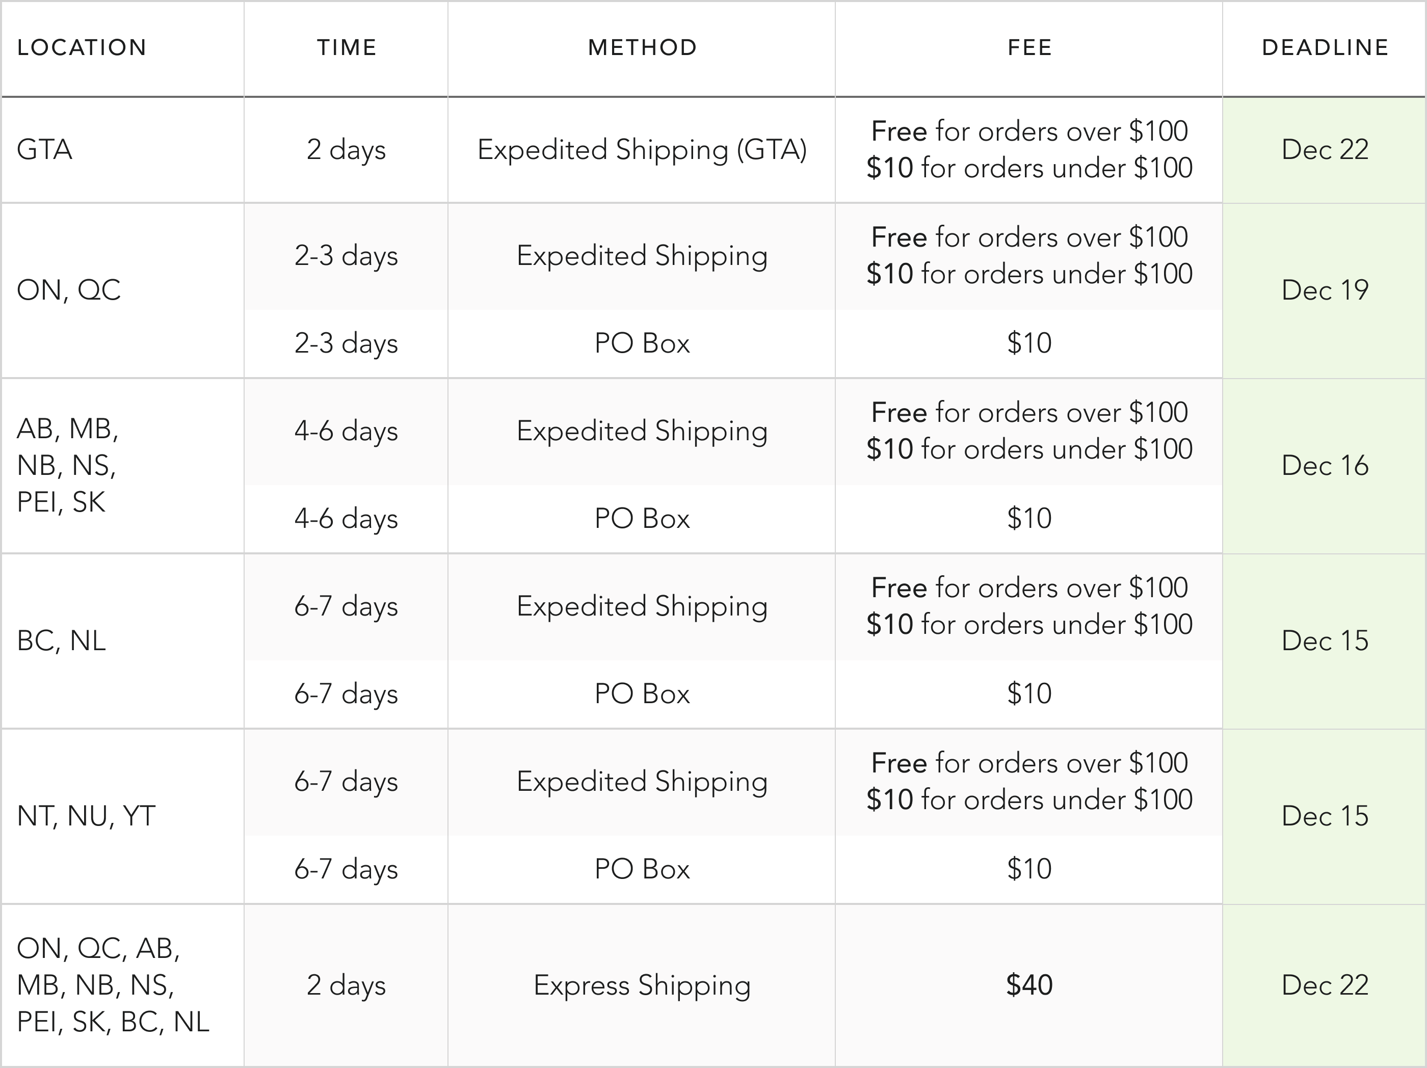This screenshot has height=1068, width=1427.
Task: Select the NT, NU, YT location cell
Action: tap(86, 816)
